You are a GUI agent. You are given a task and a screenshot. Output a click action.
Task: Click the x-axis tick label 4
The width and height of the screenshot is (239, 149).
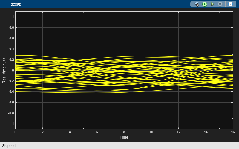(x=70, y=132)
